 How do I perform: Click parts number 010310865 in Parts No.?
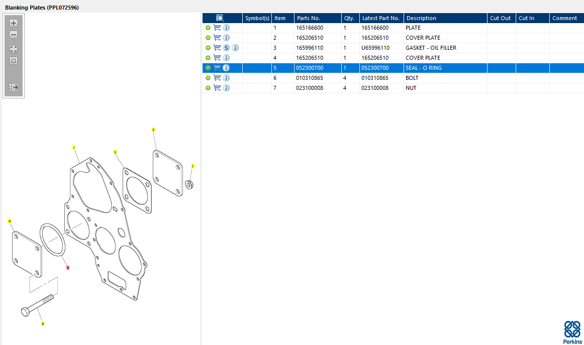click(310, 78)
